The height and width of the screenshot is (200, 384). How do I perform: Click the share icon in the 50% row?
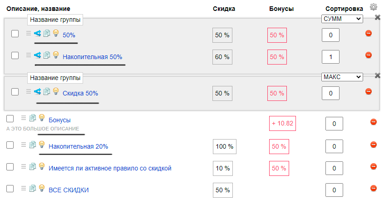[38, 33]
